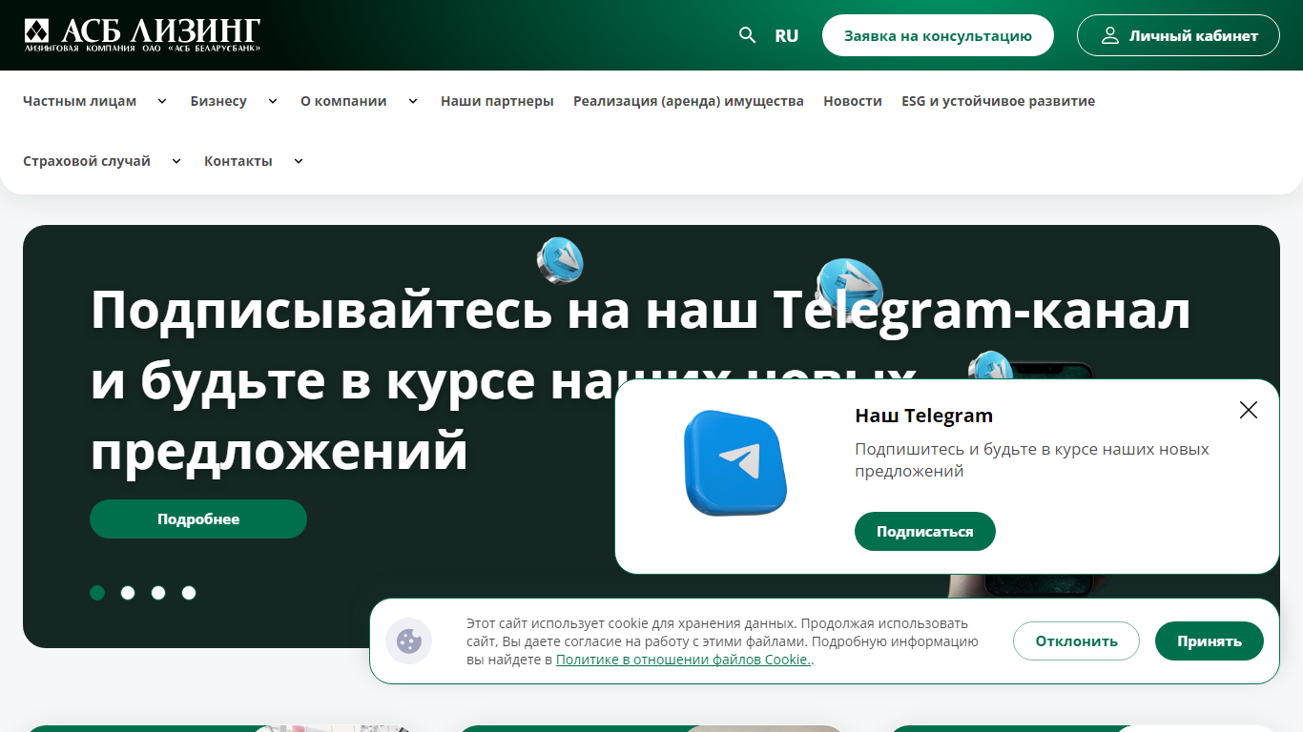Viewport: 1303px width, 732px height.
Task: Click the АСБ Лизинг logo
Action: 142,35
